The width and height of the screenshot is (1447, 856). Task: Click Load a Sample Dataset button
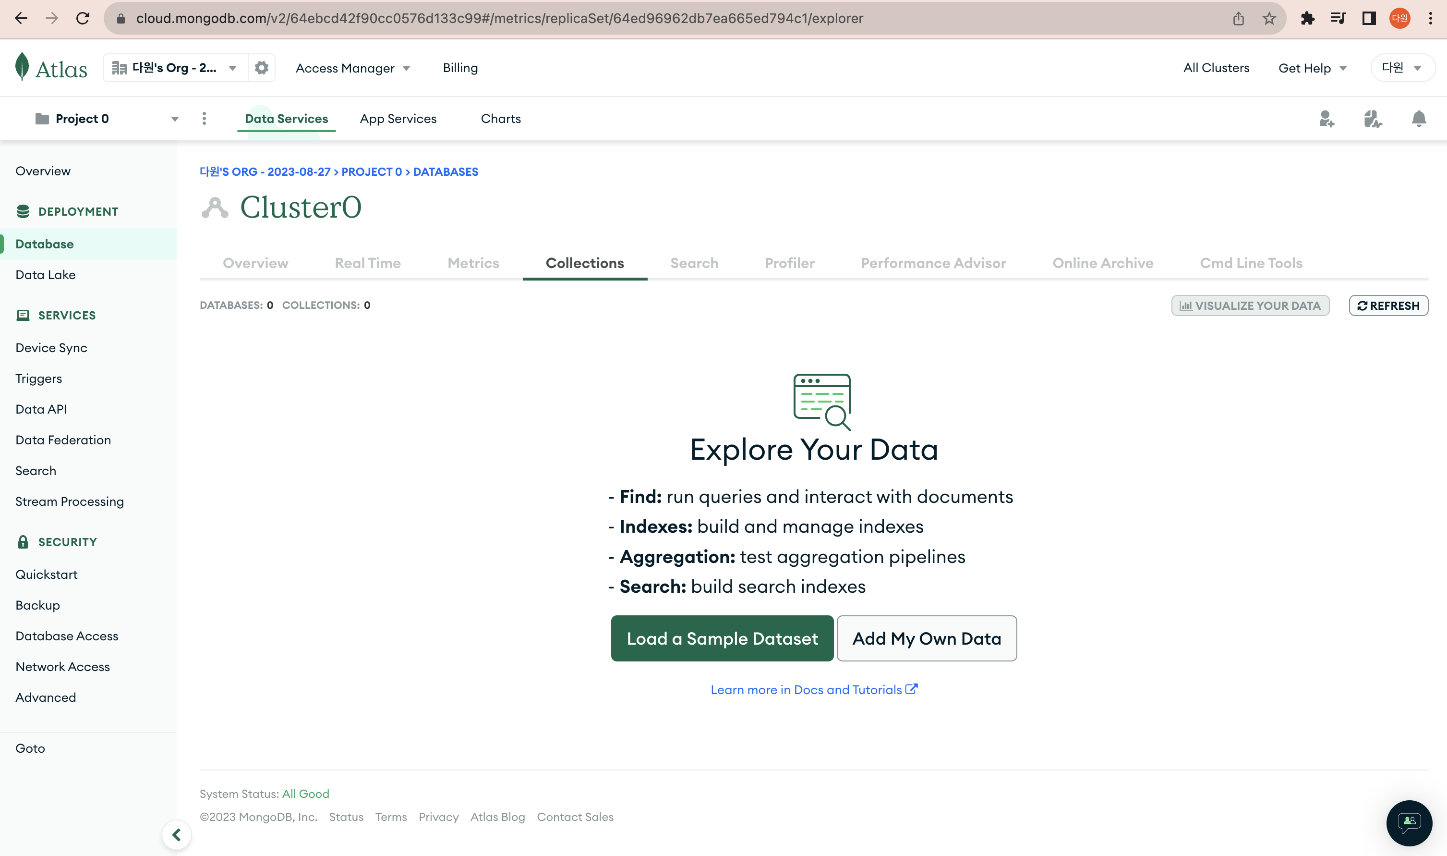coord(723,638)
